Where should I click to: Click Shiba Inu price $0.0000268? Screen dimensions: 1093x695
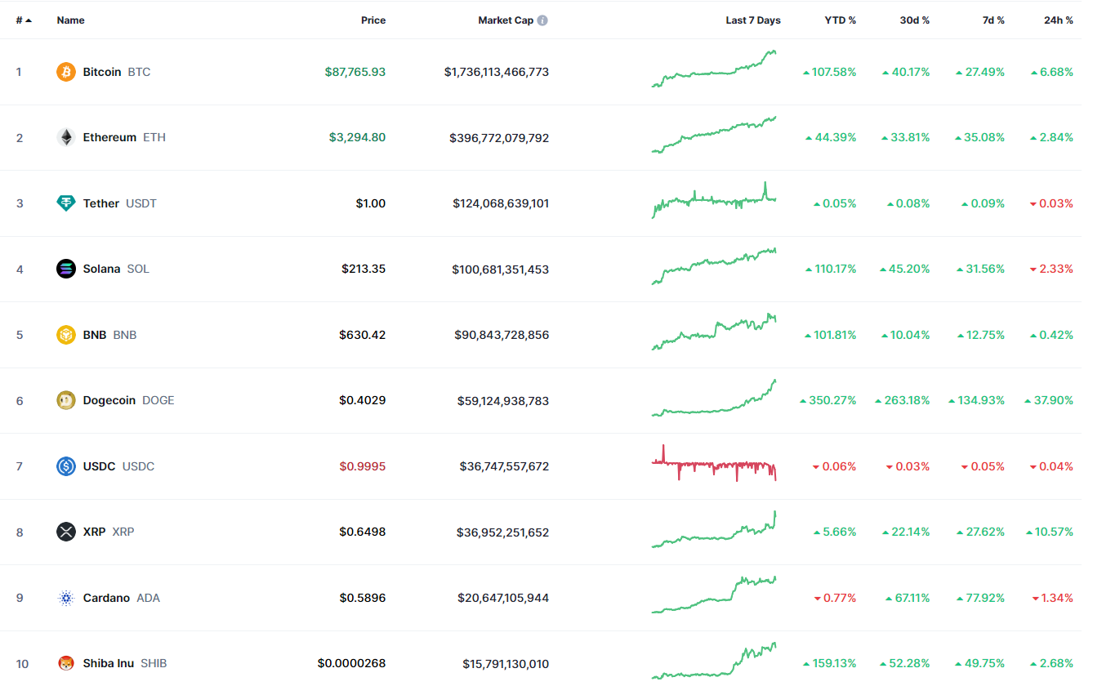[352, 663]
